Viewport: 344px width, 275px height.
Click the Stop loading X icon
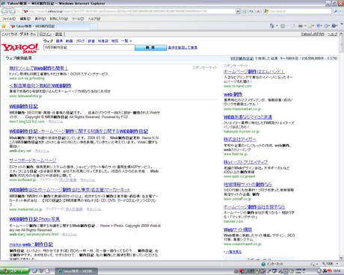258,11
